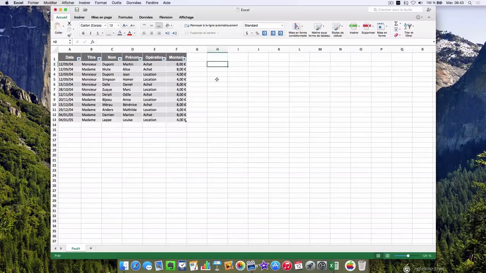Click the red font color A icon
Viewport: 486px width, 273px height.
129,33
